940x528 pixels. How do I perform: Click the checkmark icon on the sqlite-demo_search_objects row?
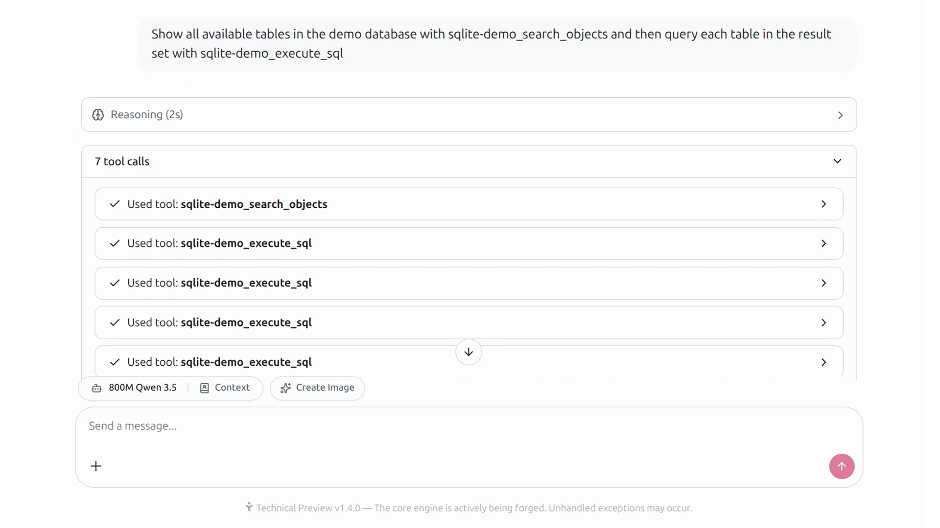coord(115,204)
